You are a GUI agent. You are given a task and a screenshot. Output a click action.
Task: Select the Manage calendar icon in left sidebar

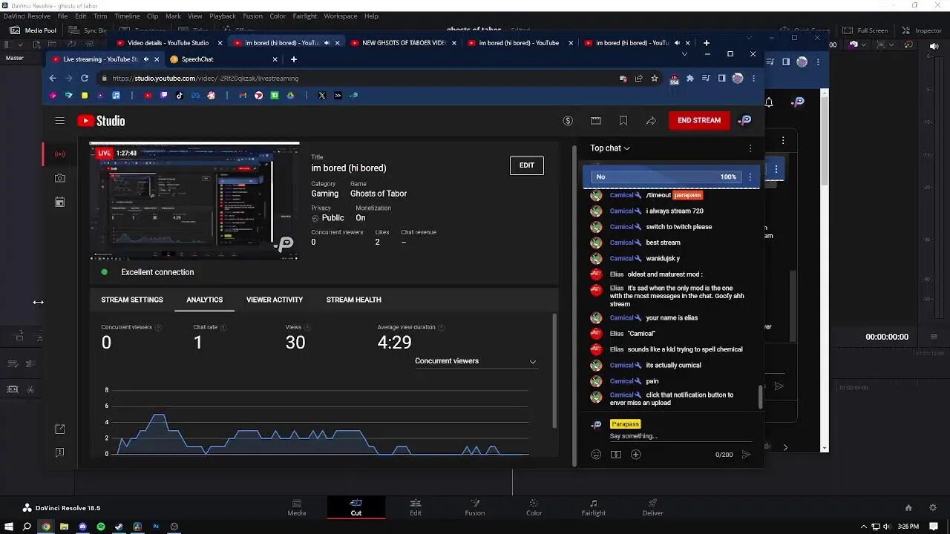tap(60, 202)
